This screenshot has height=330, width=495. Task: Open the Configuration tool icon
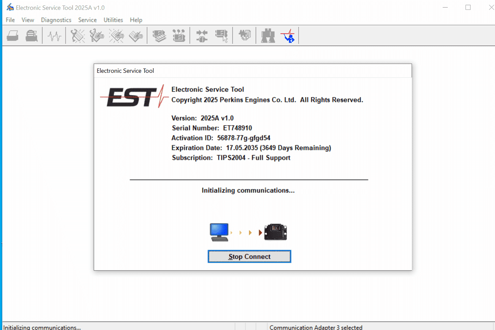[179, 36]
